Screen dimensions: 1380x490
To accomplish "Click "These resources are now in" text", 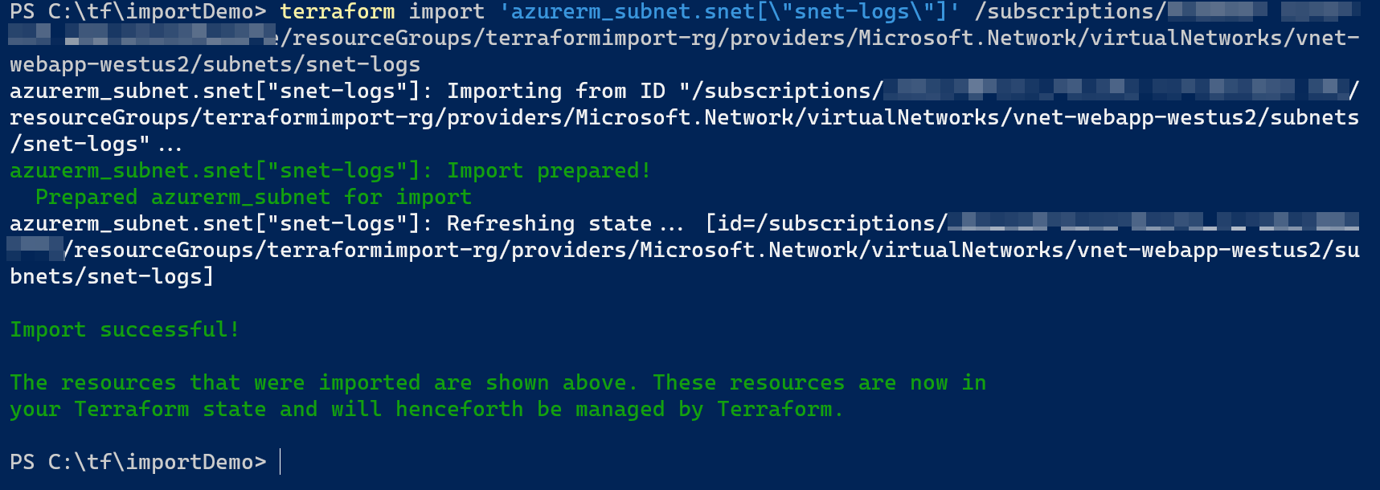I will 819,382.
